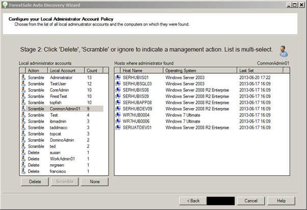Click the Delete action button
Screen dimensions: 307x210
click(35, 182)
